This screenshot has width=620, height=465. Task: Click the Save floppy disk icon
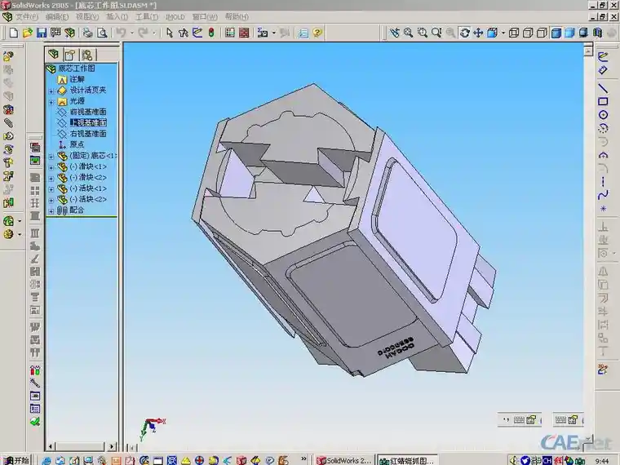[x=42, y=33]
